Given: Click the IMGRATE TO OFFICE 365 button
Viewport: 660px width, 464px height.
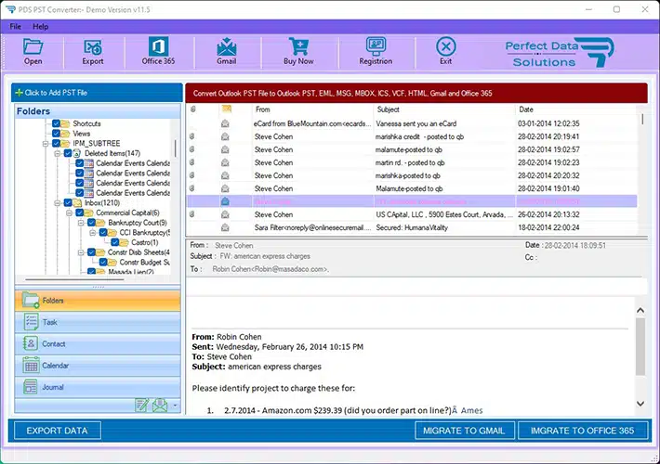Looking at the screenshot, I should pyautogui.click(x=583, y=431).
